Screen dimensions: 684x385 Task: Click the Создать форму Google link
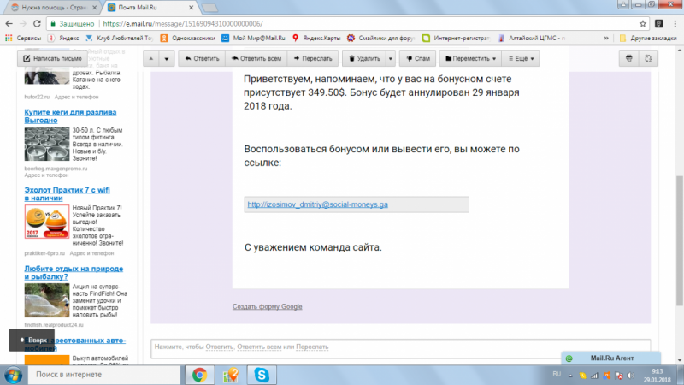coord(267,306)
